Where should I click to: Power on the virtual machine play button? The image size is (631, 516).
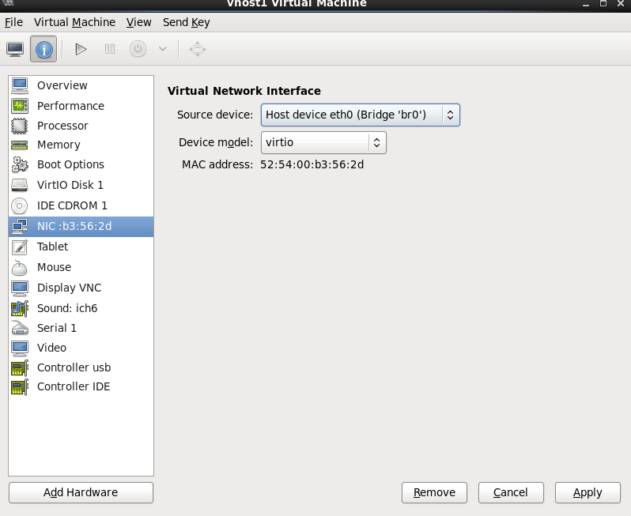tap(81, 49)
